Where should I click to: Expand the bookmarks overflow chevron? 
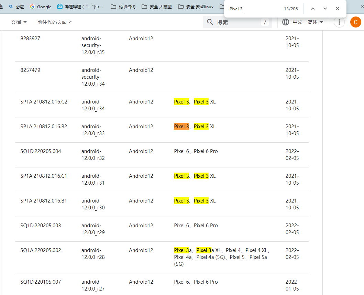click(x=361, y=7)
